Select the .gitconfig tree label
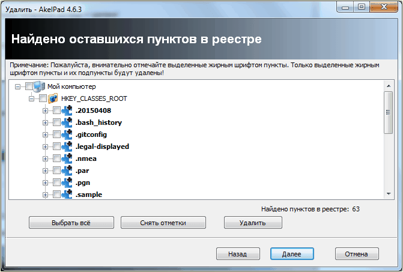The image size is (403, 272). pos(91,134)
